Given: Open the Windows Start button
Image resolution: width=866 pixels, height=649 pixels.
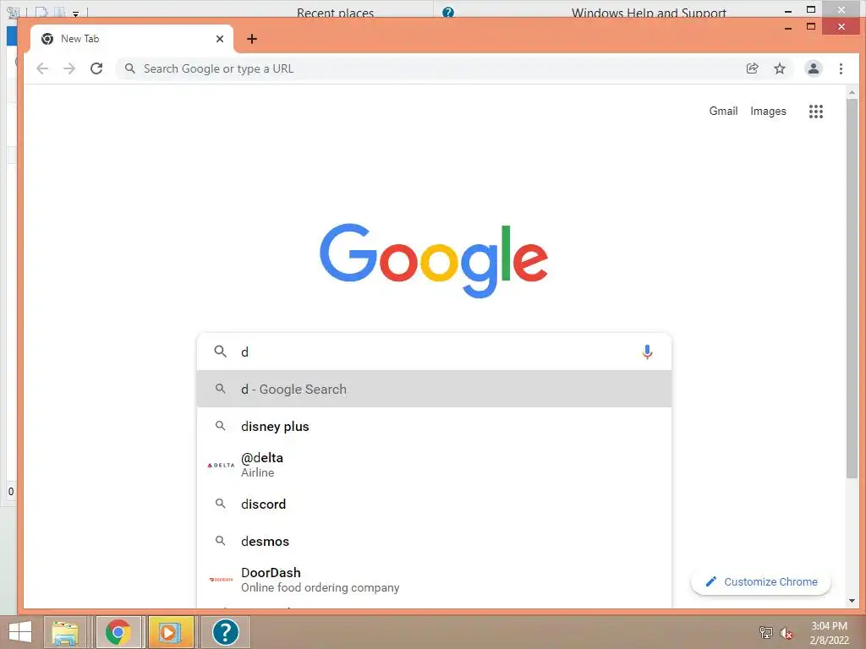Looking at the screenshot, I should [20, 632].
